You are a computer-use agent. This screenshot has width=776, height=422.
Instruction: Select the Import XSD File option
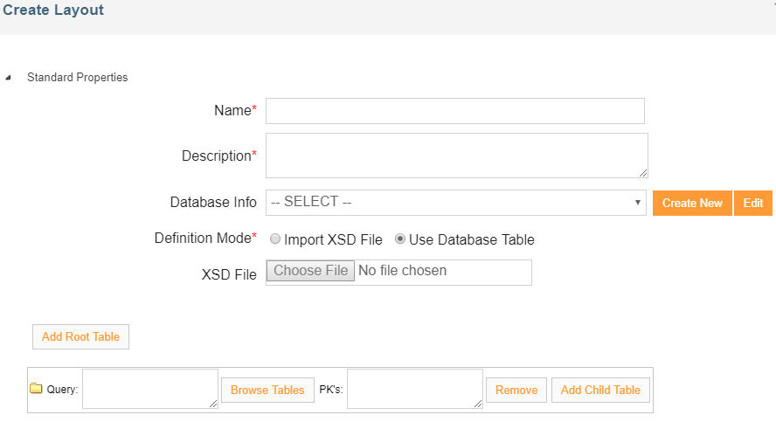click(275, 239)
